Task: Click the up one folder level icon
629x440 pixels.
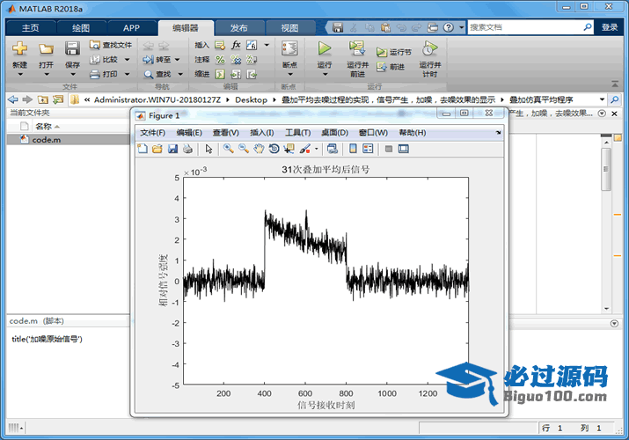Action: pyautogui.click(x=43, y=99)
